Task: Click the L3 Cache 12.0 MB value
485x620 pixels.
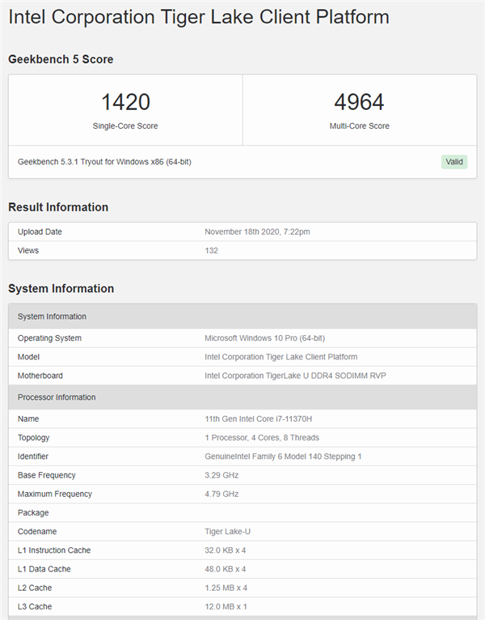Action: 226,606
